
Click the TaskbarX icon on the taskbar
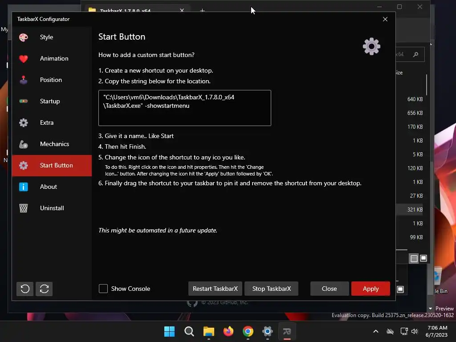287,331
